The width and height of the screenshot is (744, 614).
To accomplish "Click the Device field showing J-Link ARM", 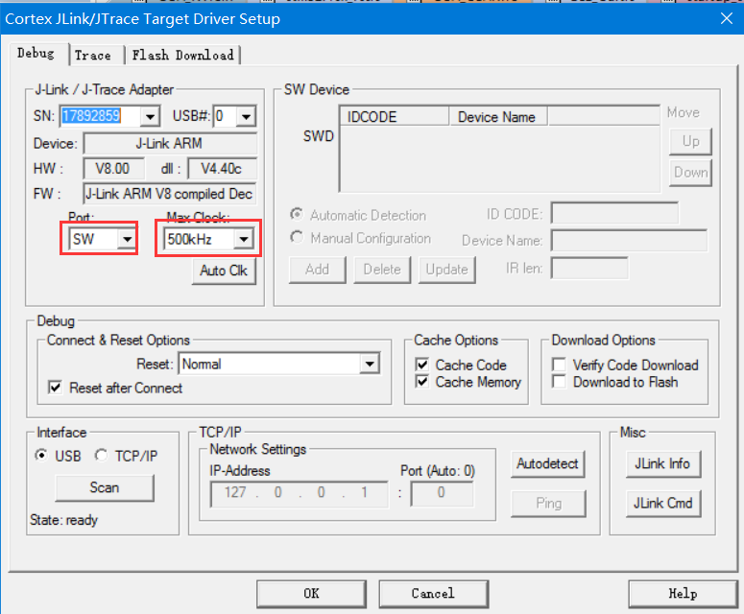I will coord(170,144).
